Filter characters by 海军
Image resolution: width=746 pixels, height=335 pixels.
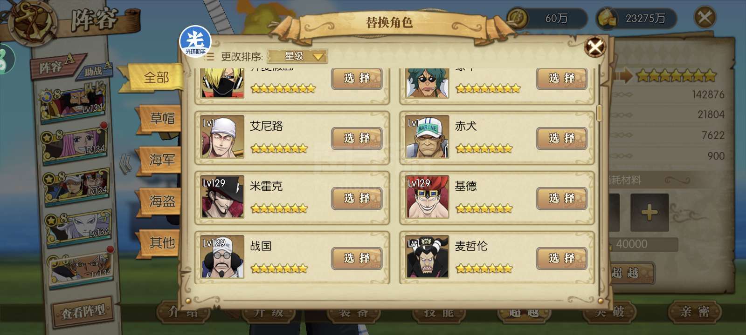[x=161, y=160]
